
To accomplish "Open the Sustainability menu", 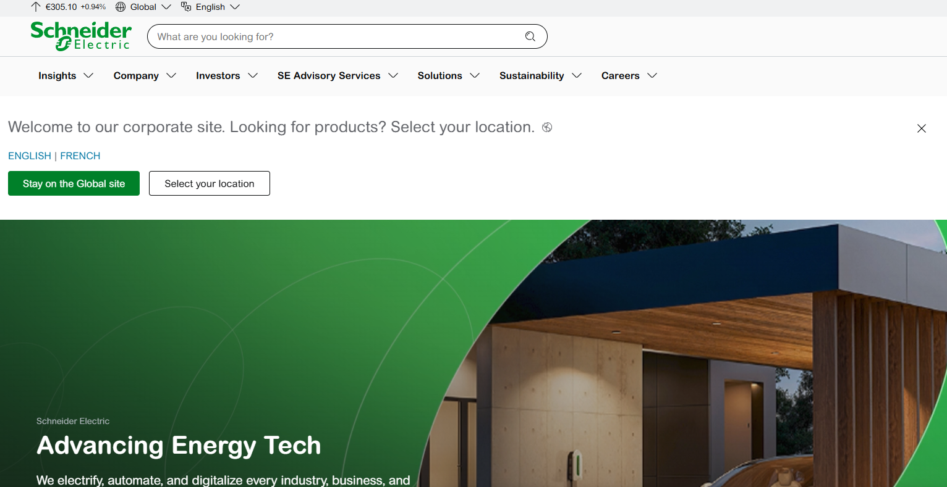I will coord(532,76).
